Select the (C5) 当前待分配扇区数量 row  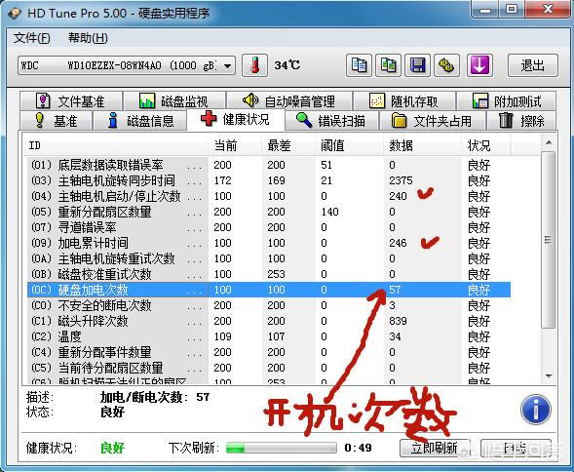click(x=269, y=368)
